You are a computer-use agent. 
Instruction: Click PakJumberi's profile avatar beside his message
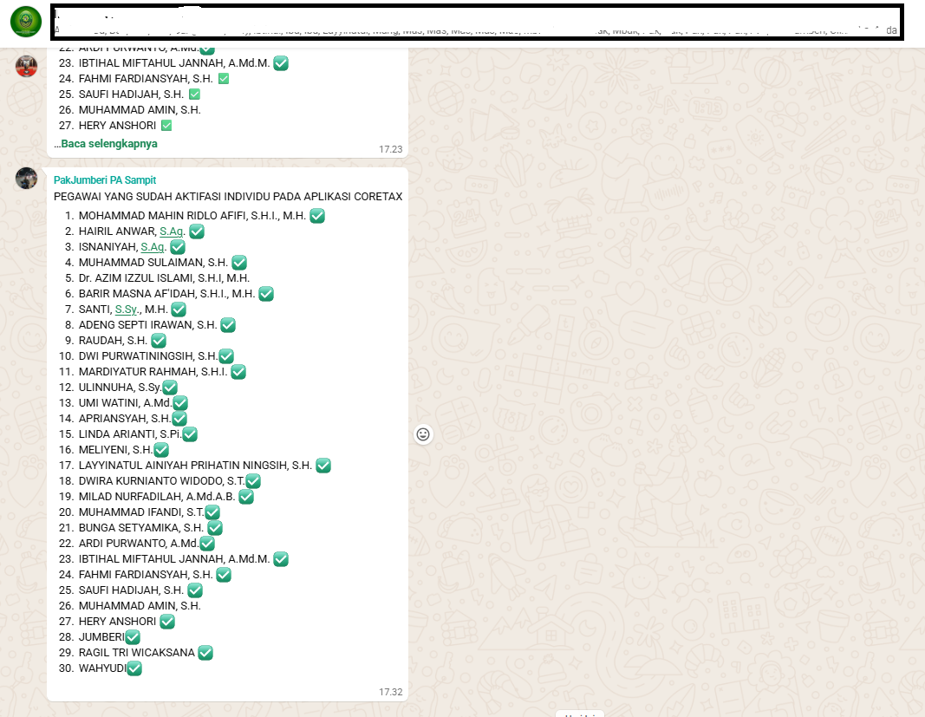click(26, 179)
